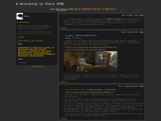Screen dimensions: 161x121
Task: Open the index link under post count
Action: point(20,41)
